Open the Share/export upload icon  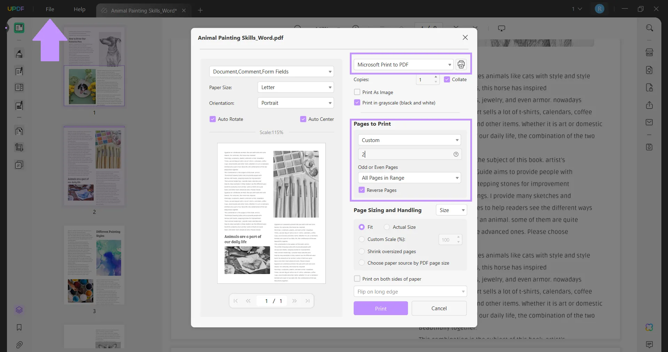pos(649,105)
